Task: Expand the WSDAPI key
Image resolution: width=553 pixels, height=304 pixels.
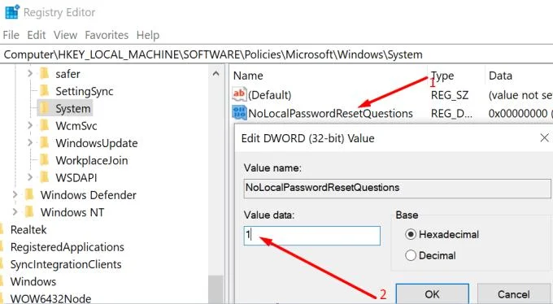Action: point(30,177)
